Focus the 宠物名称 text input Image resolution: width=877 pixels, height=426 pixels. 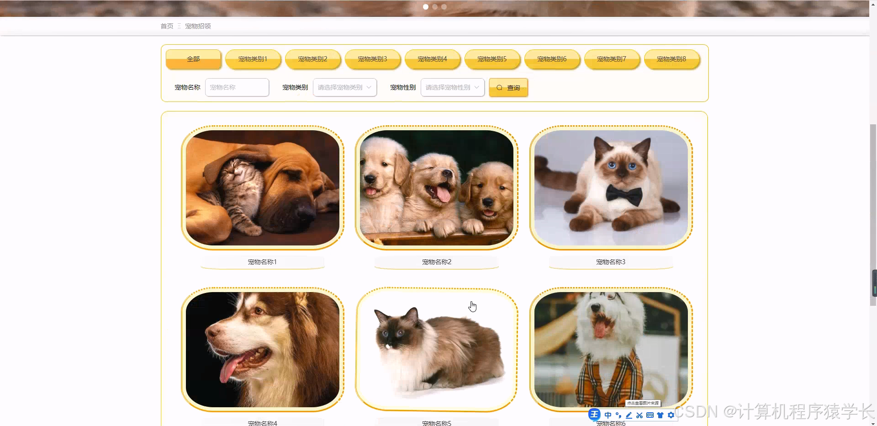(237, 87)
